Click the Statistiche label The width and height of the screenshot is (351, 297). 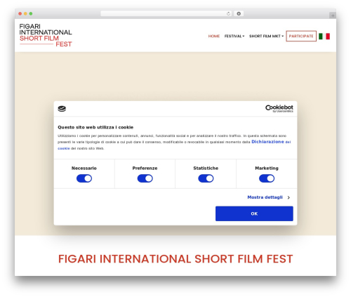click(x=206, y=169)
